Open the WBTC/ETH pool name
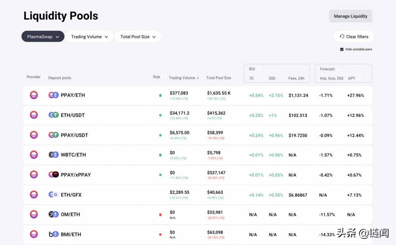396x245 pixels. 73,155
